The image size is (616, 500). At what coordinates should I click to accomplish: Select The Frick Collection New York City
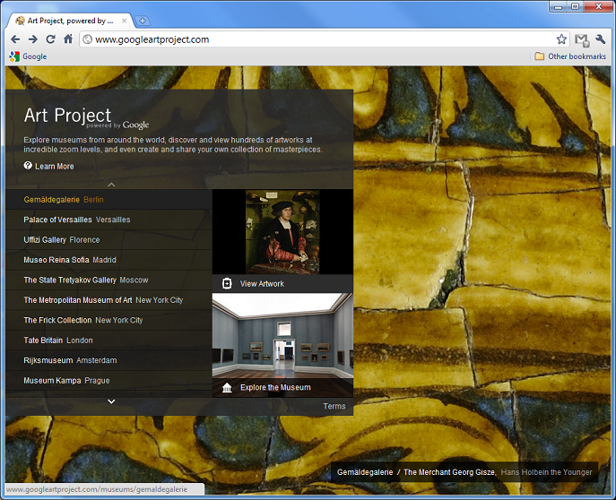click(x=108, y=320)
